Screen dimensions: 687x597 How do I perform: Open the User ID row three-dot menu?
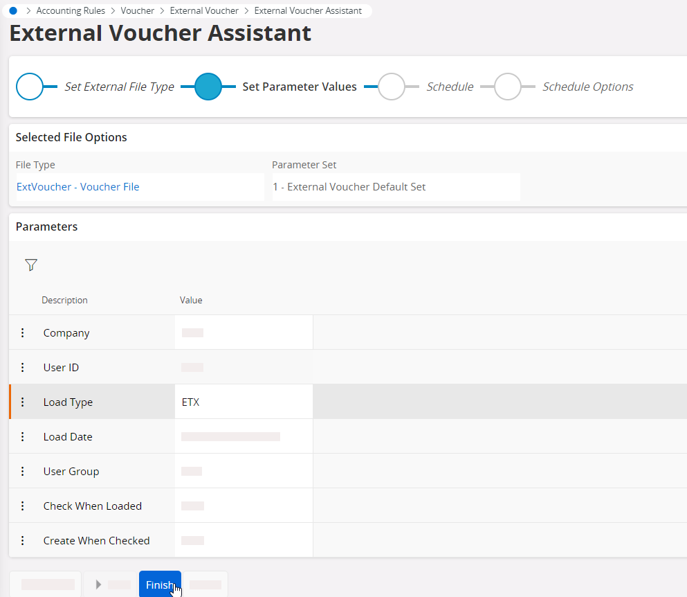(22, 368)
